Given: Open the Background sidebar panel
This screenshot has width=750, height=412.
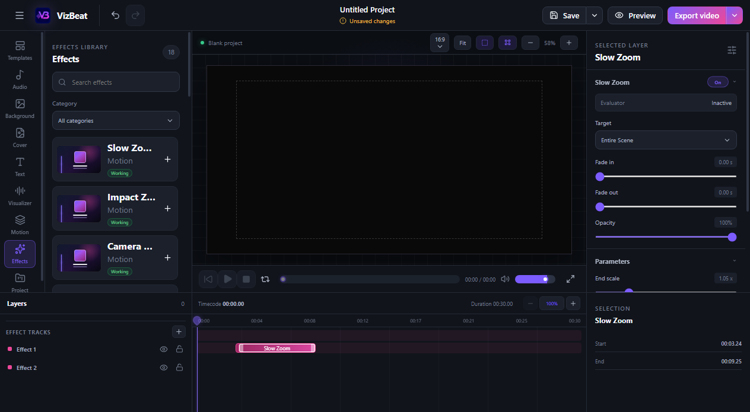Looking at the screenshot, I should pyautogui.click(x=20, y=108).
